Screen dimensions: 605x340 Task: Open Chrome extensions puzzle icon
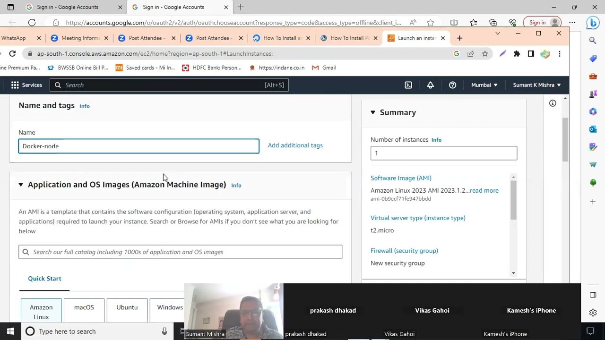pyautogui.click(x=517, y=54)
